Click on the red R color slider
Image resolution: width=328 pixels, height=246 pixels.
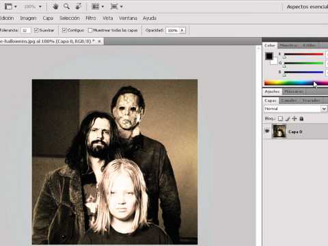(303, 54)
